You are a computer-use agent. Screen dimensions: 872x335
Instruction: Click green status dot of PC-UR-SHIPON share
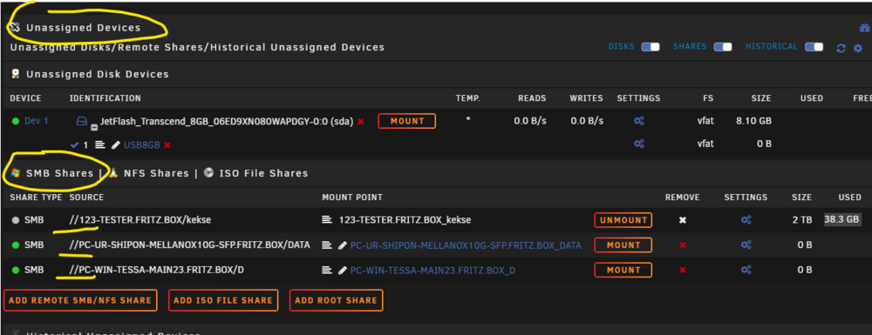pos(15,245)
